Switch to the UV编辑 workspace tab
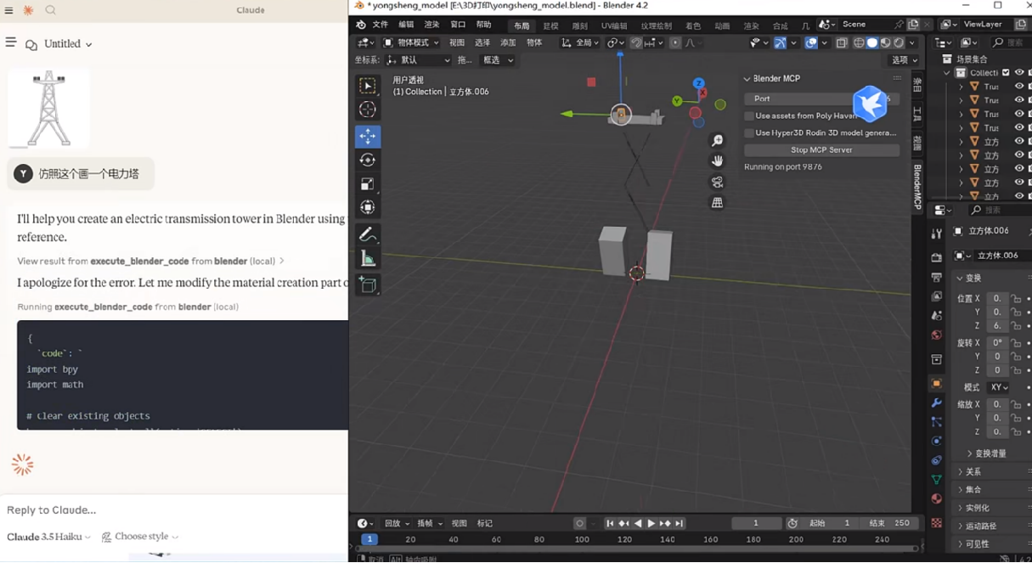 (x=614, y=25)
